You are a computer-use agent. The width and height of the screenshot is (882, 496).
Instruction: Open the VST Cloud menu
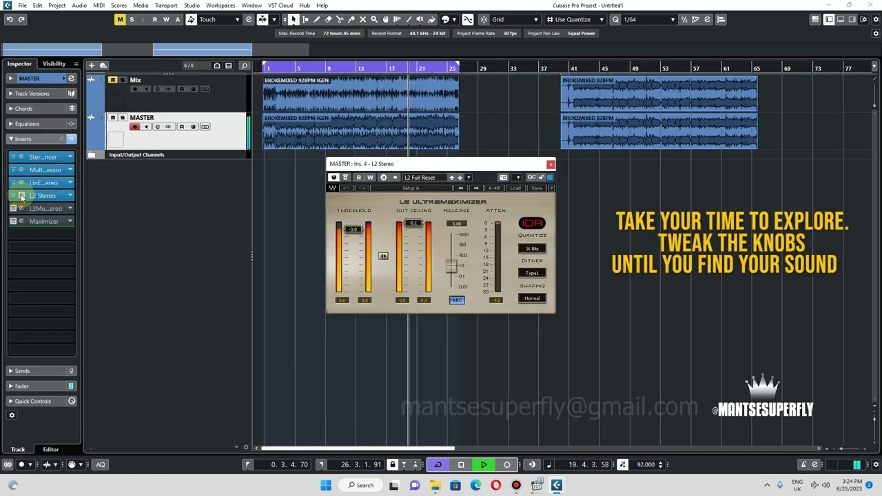(x=280, y=6)
